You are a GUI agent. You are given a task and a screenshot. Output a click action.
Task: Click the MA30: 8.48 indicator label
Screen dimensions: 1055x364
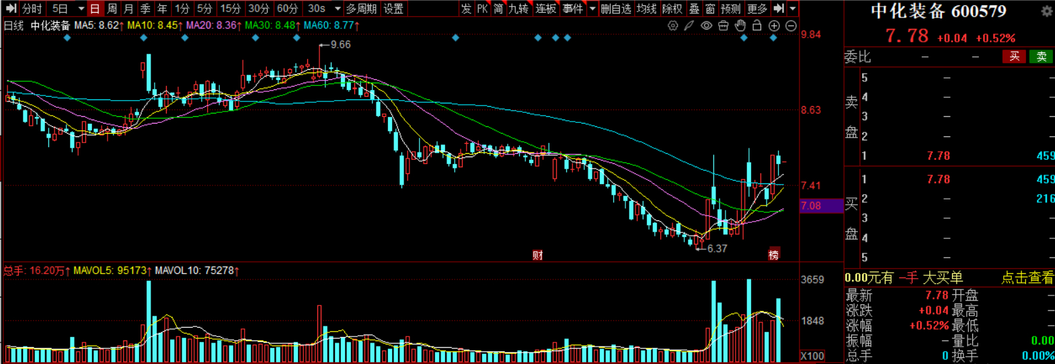[x=272, y=26]
